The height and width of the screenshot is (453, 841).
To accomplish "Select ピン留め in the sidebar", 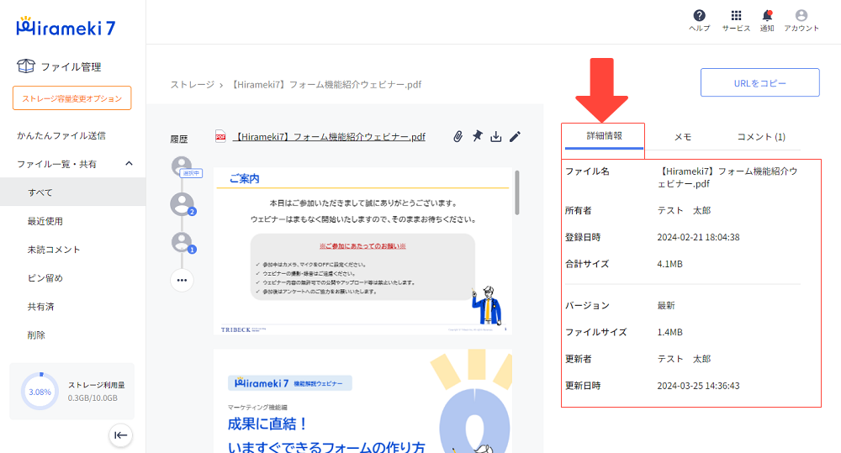I will tap(45, 277).
